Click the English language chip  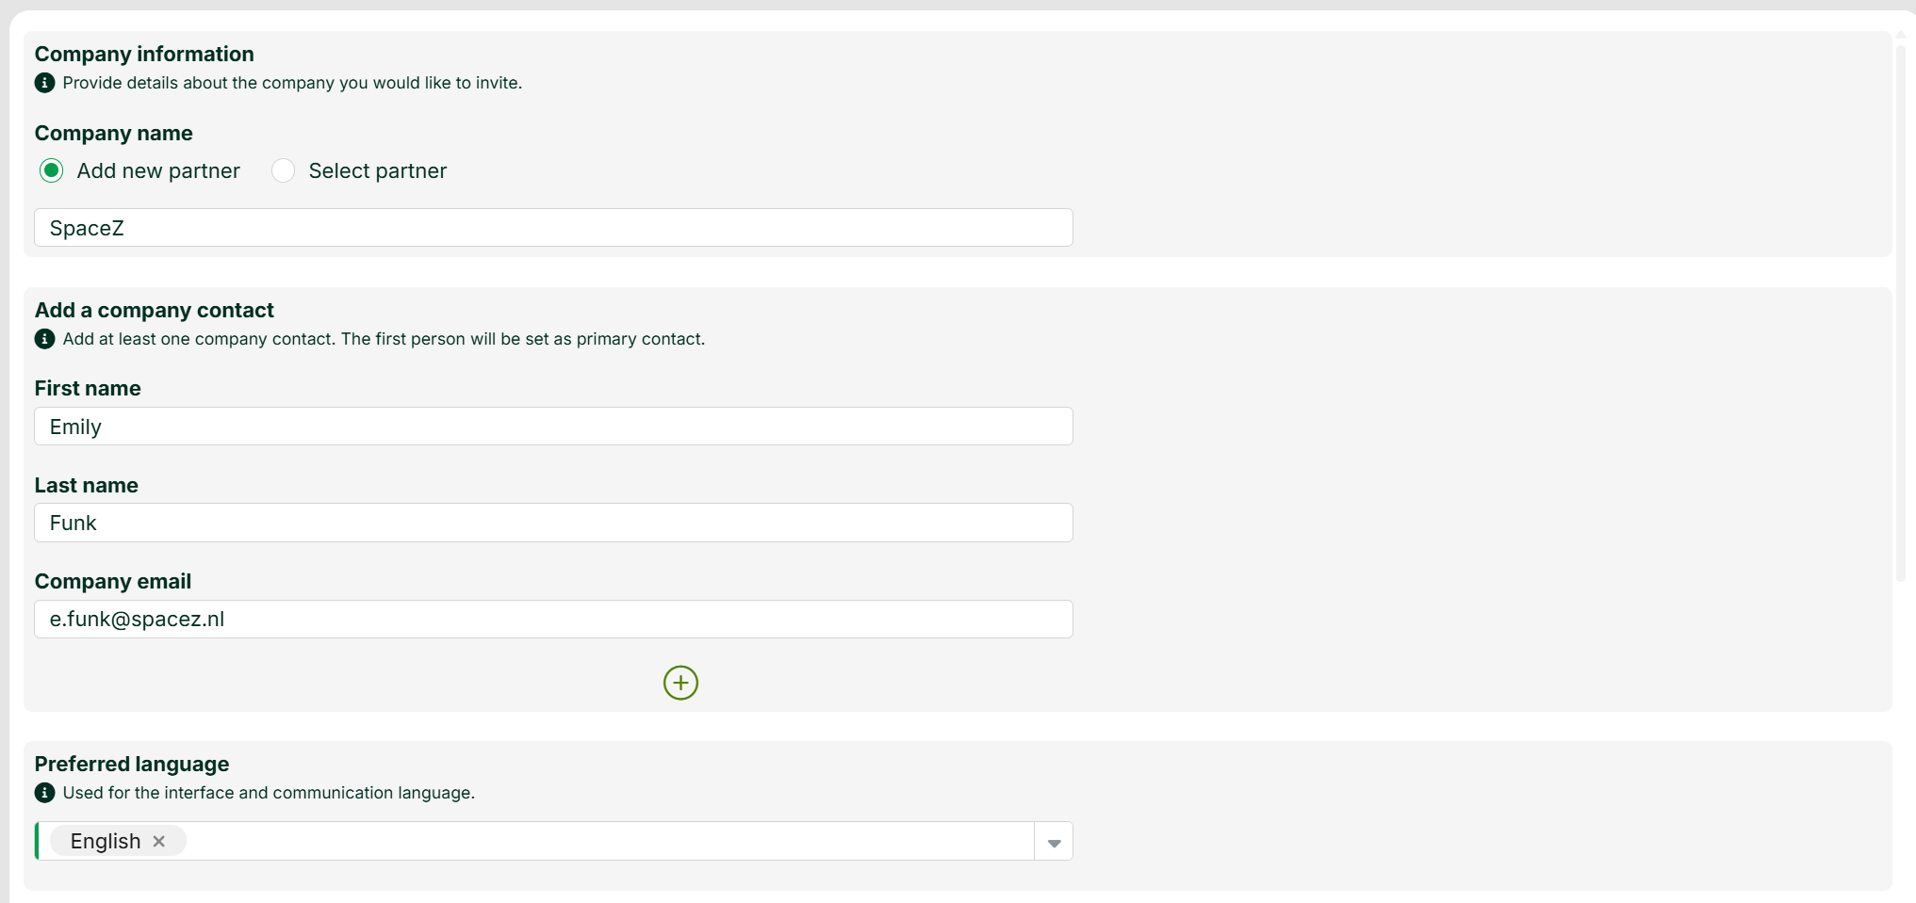tap(118, 841)
